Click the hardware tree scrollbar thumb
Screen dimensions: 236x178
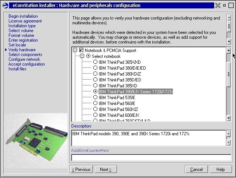pyautogui.click(x=229, y=74)
